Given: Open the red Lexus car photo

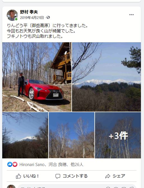Looking at the screenshot, I should click(x=37, y=77).
